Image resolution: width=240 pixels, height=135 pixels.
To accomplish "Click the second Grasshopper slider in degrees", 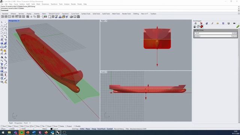I will (216, 36).
